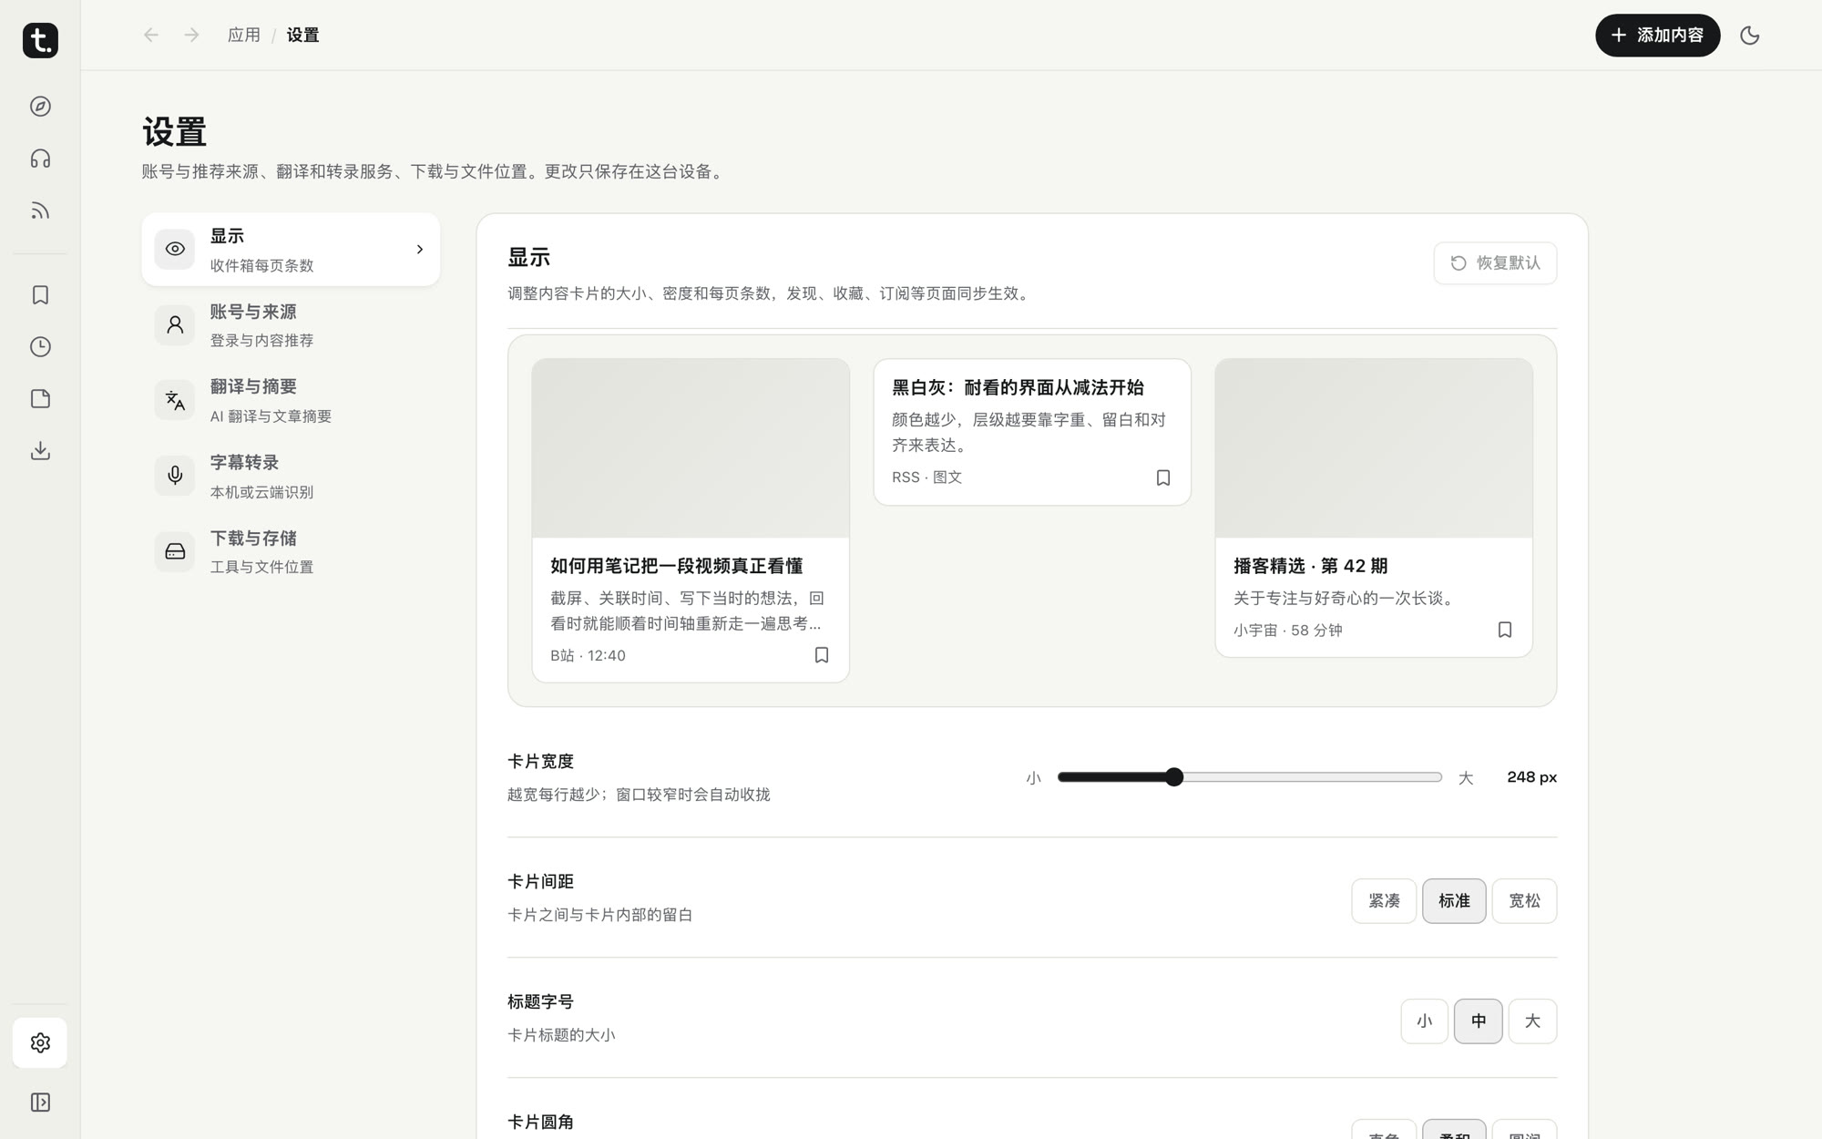Image resolution: width=1822 pixels, height=1139 pixels.
Task: Open the RSS feed icon in sidebar
Action: [40, 210]
